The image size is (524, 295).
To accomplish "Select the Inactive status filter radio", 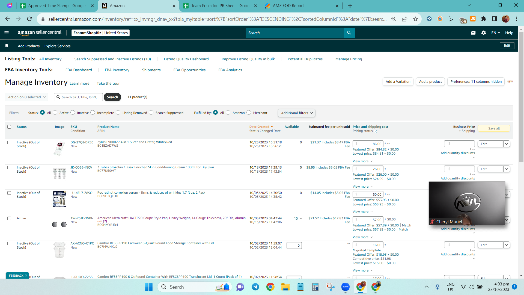I will click(x=73, y=113).
